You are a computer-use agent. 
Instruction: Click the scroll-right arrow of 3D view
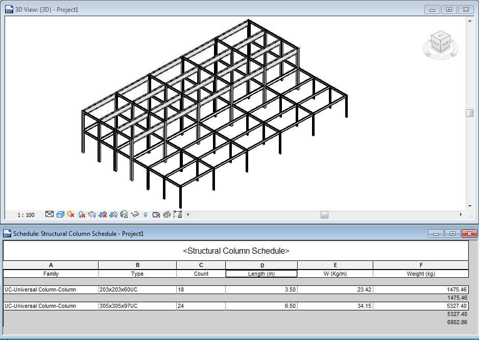click(461, 215)
